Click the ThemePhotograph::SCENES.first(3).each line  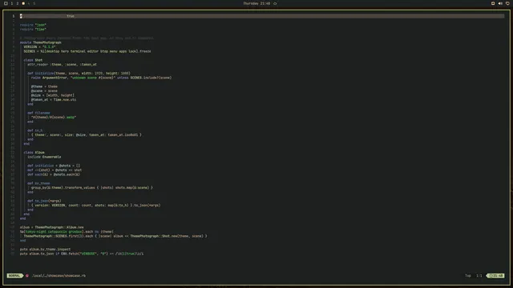click(115, 236)
